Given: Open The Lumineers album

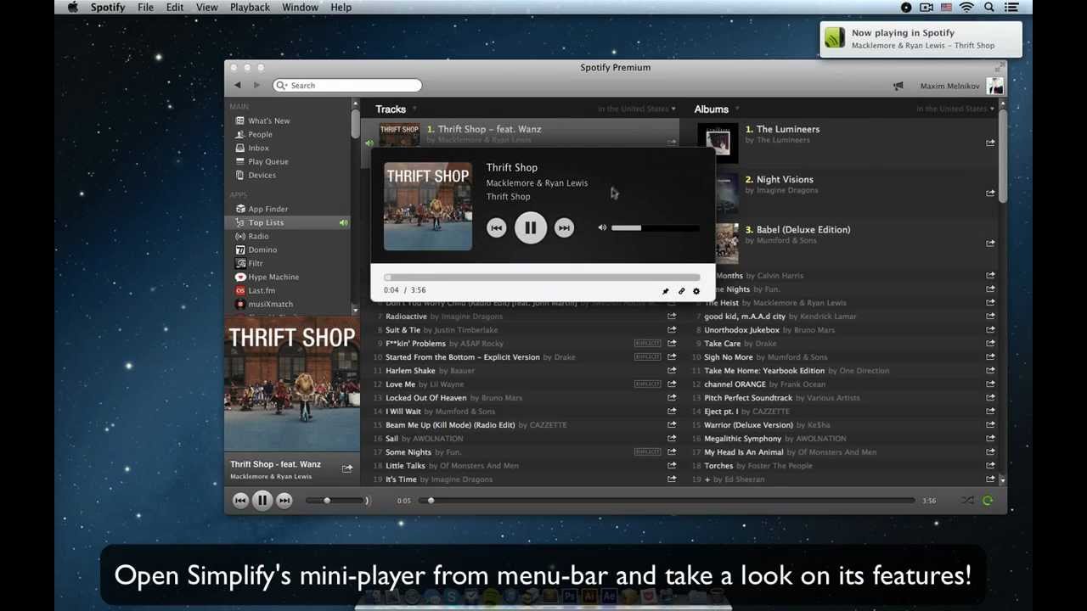Looking at the screenshot, I should tap(787, 129).
